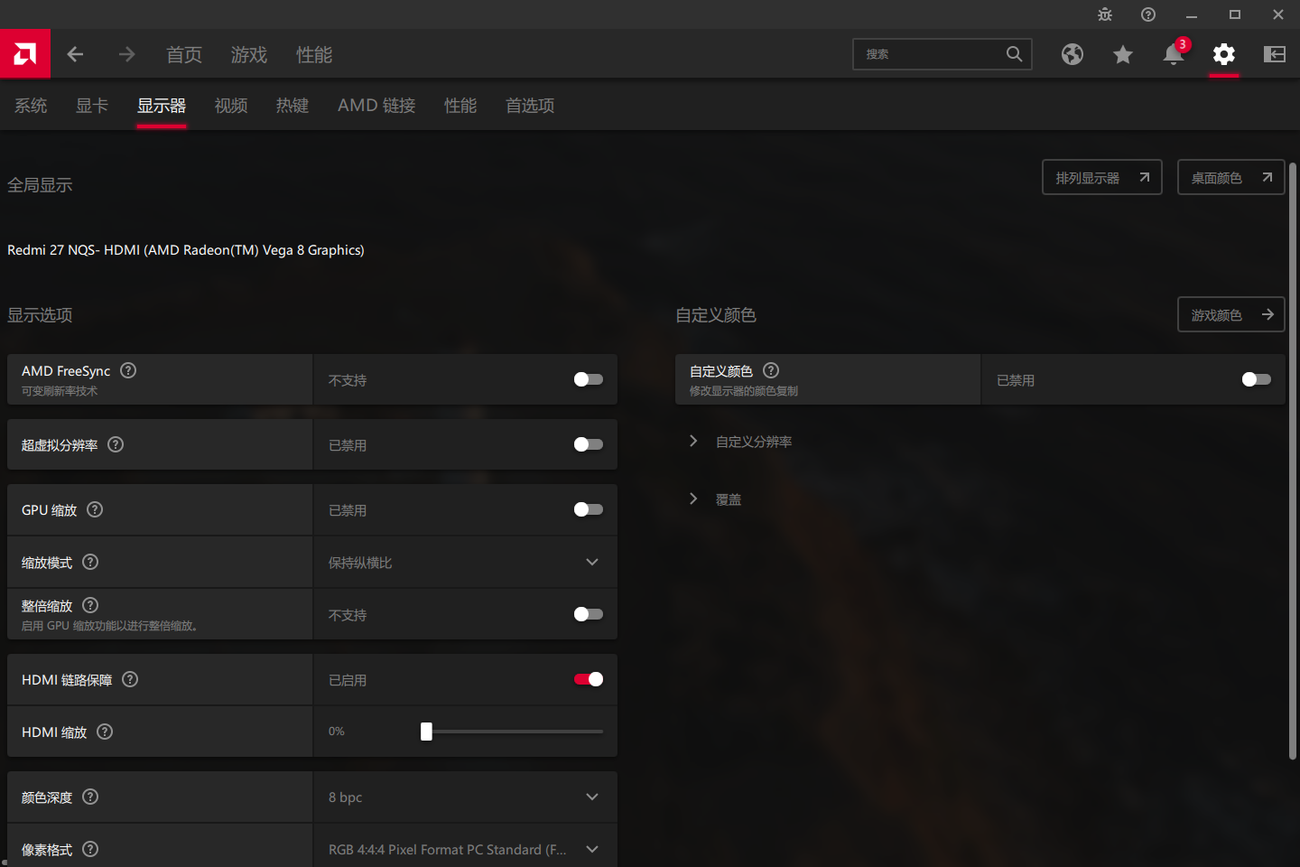Show help for 整倍缩放
This screenshot has width=1300, height=867.
90,605
